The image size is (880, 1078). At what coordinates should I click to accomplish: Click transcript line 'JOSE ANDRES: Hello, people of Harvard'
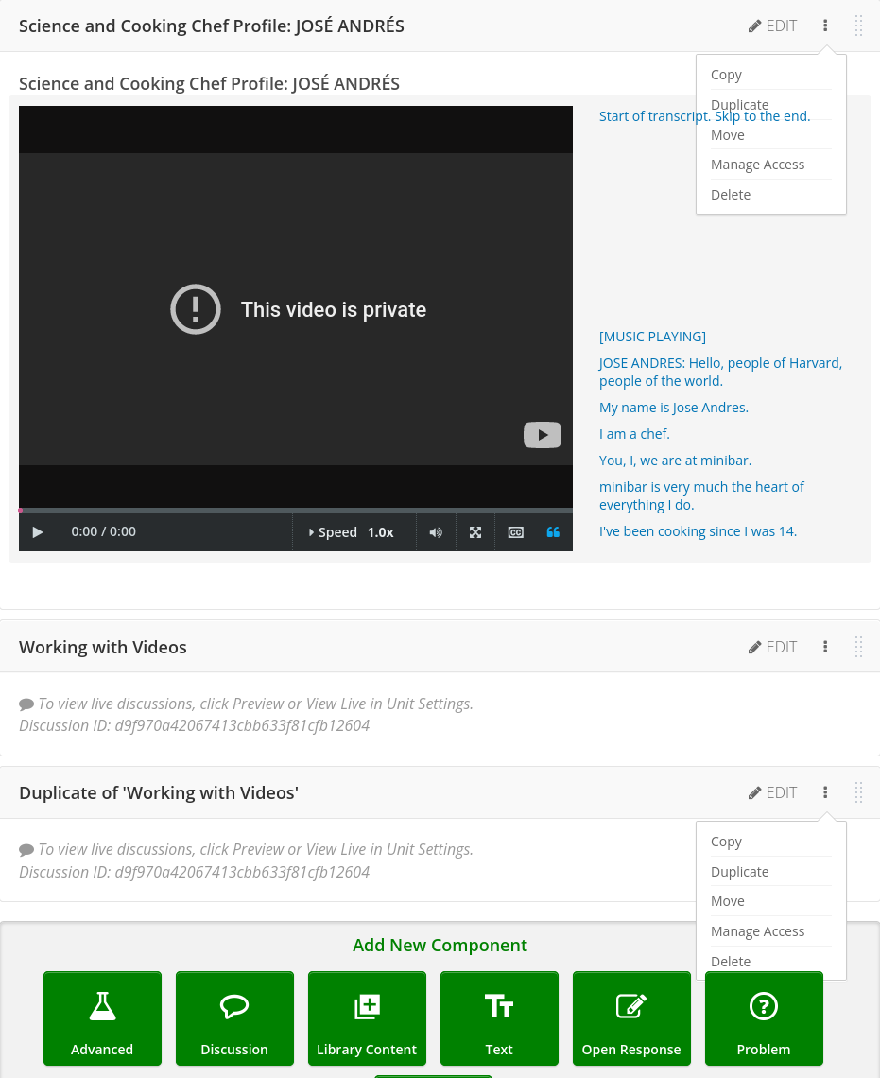720,372
